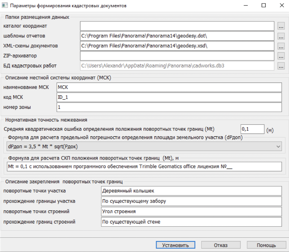Edit the Деревянный колышек field
The image size is (289, 252).
[x=191, y=191]
